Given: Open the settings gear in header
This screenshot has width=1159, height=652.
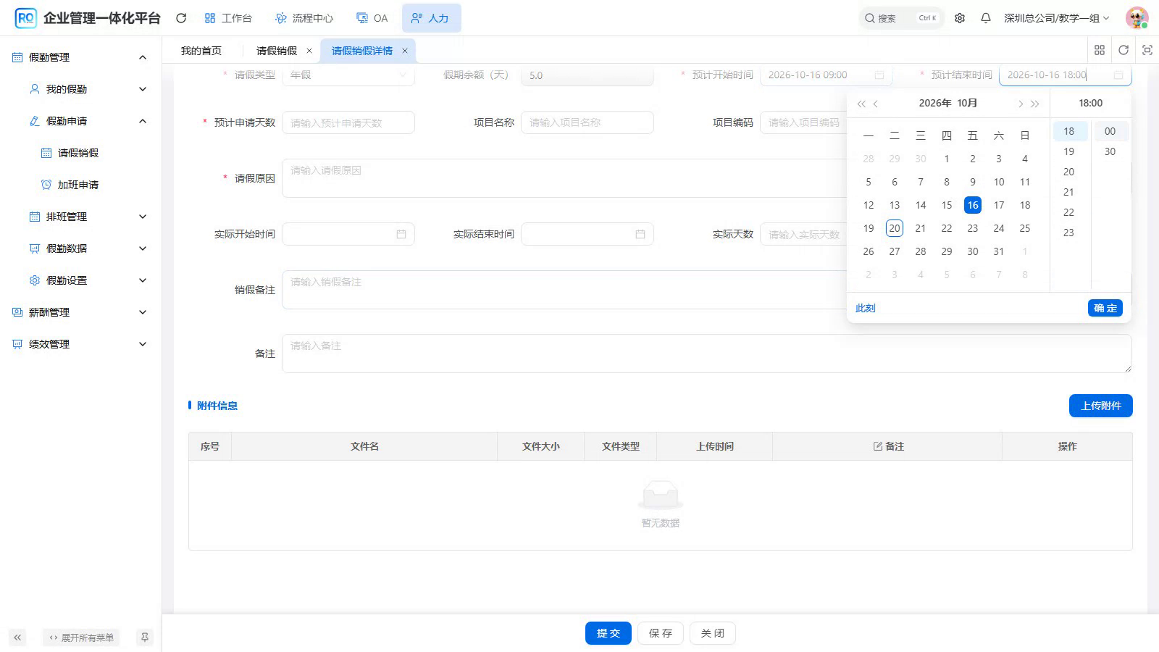Looking at the screenshot, I should click(x=960, y=18).
